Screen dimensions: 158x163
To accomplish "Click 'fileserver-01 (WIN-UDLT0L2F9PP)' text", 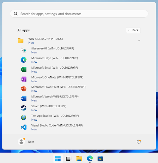I will point(52,48).
